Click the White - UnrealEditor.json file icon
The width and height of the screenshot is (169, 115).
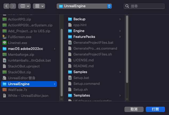[x=5, y=96]
